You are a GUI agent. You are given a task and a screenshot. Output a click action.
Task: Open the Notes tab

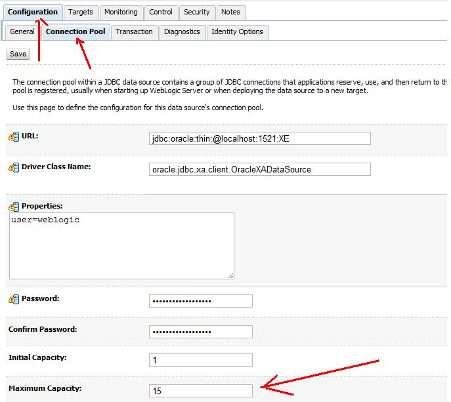230,12
